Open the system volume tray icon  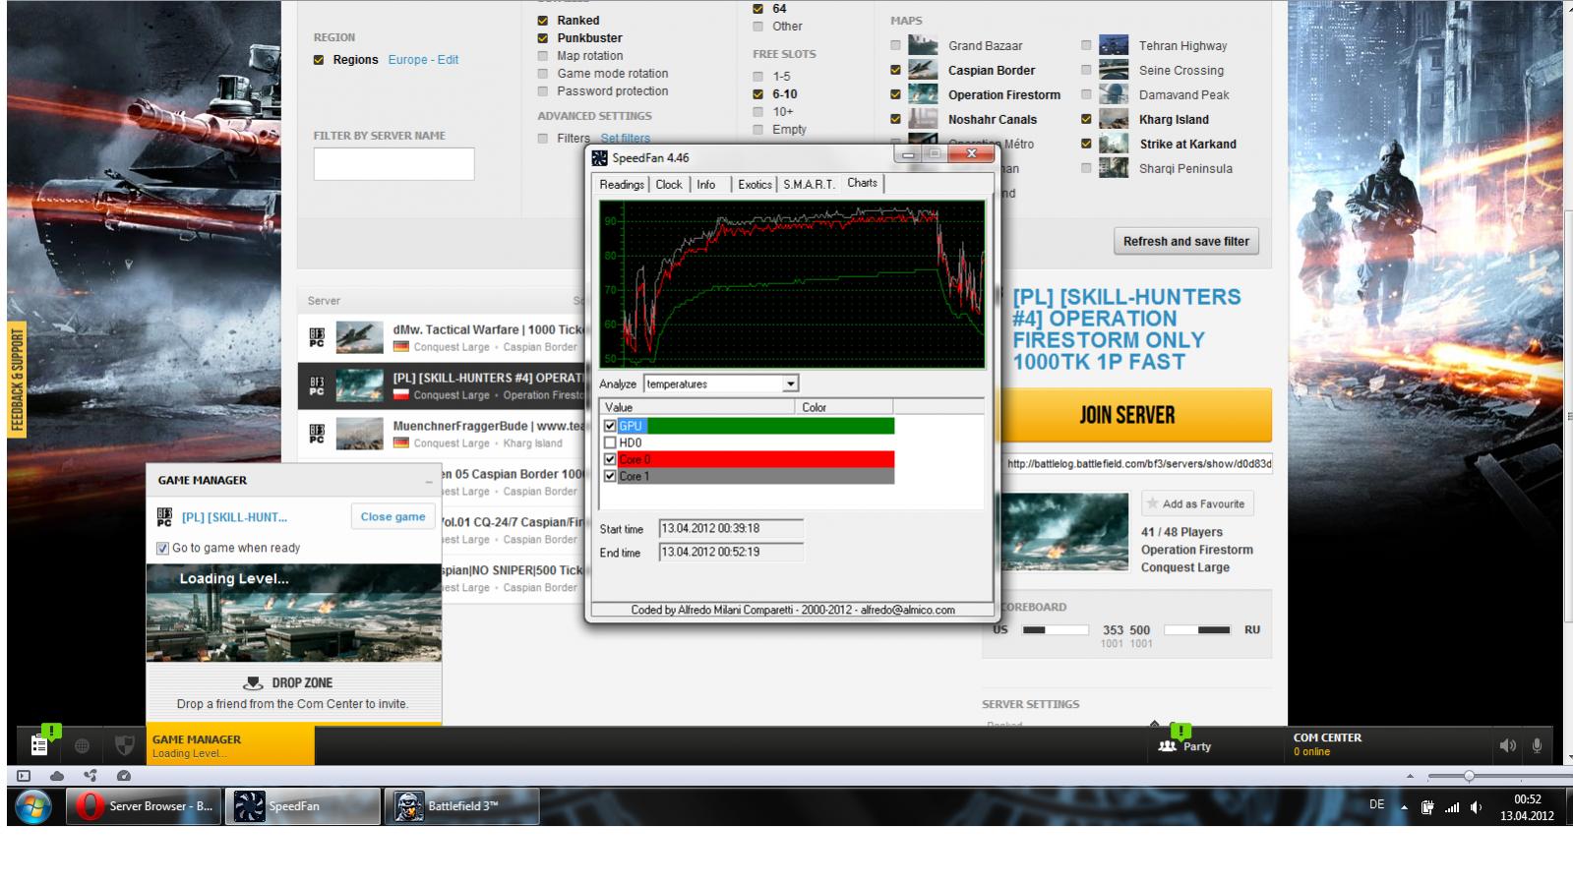(1476, 807)
